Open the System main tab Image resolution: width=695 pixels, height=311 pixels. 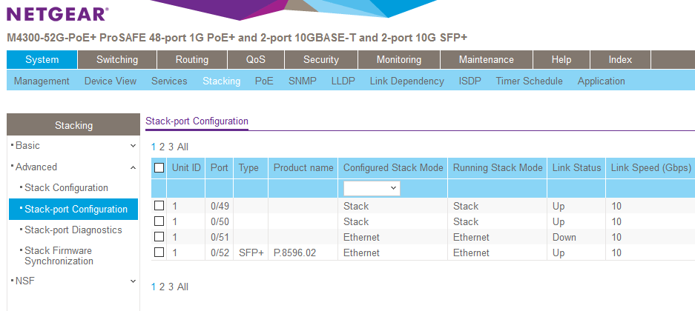point(42,60)
